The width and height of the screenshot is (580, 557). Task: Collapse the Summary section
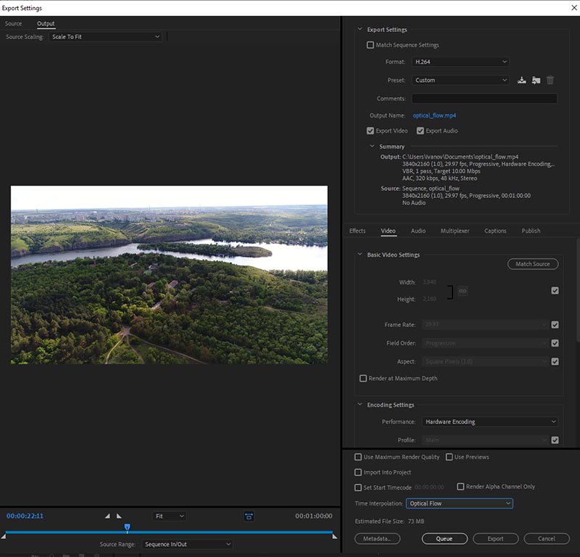[372, 146]
